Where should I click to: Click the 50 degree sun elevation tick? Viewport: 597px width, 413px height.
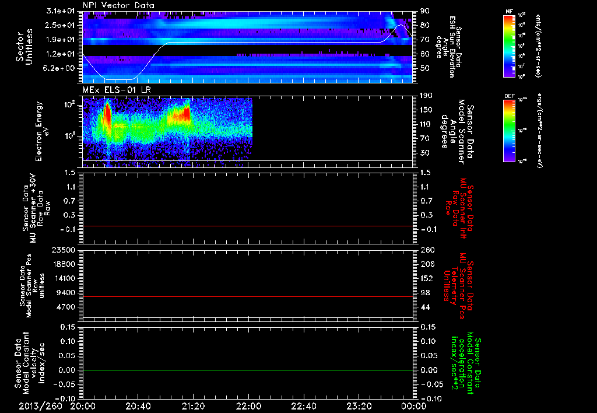coord(424,68)
